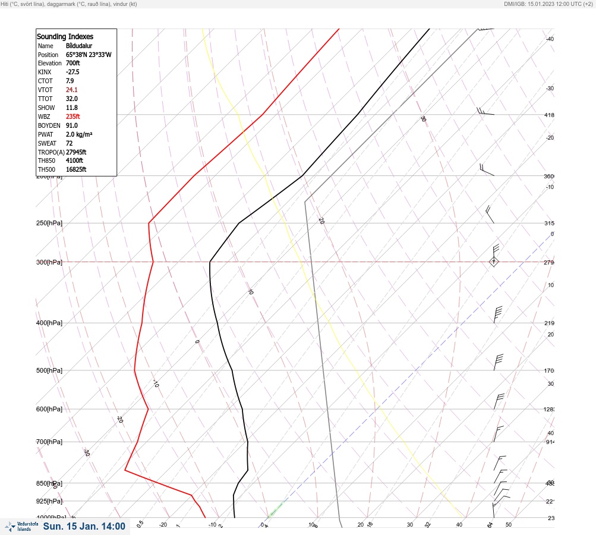
Task: Click the elevation value '700ft'
Action: pos(73,63)
